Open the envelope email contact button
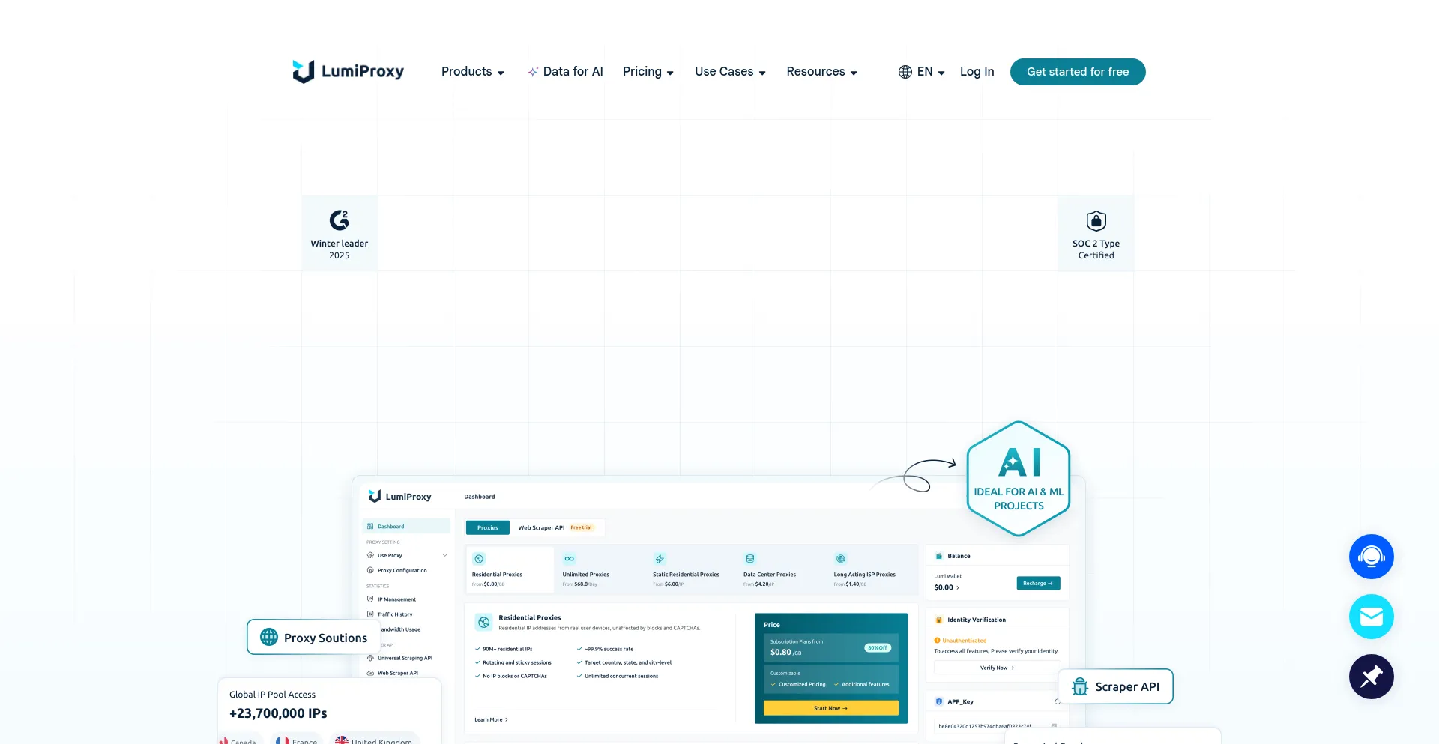1439x744 pixels. tap(1371, 617)
